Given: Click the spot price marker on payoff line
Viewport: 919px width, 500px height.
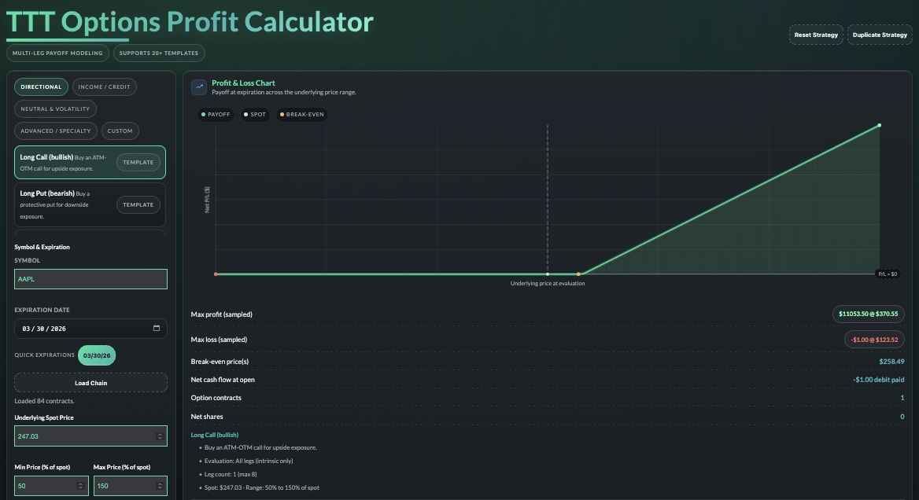Looking at the screenshot, I should click(x=548, y=274).
